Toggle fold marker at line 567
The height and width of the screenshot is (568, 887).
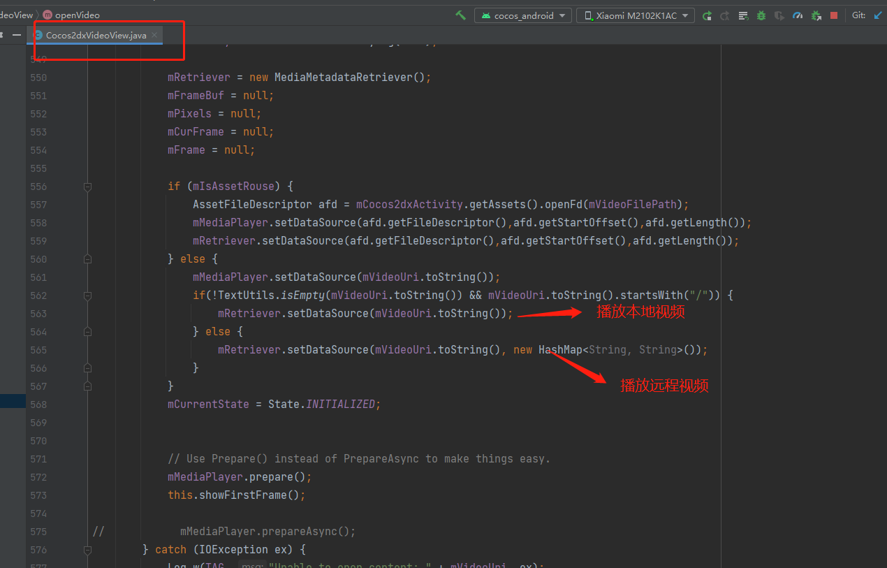[x=87, y=386]
